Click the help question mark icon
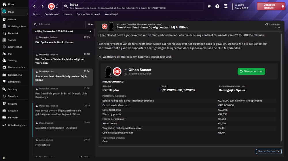 [217, 6]
